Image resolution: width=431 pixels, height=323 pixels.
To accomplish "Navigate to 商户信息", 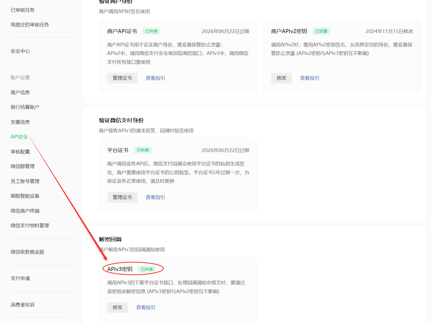I will tap(20, 93).
